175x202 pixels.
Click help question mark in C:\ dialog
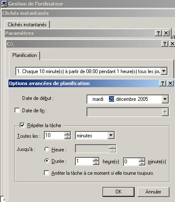(x=165, y=43)
